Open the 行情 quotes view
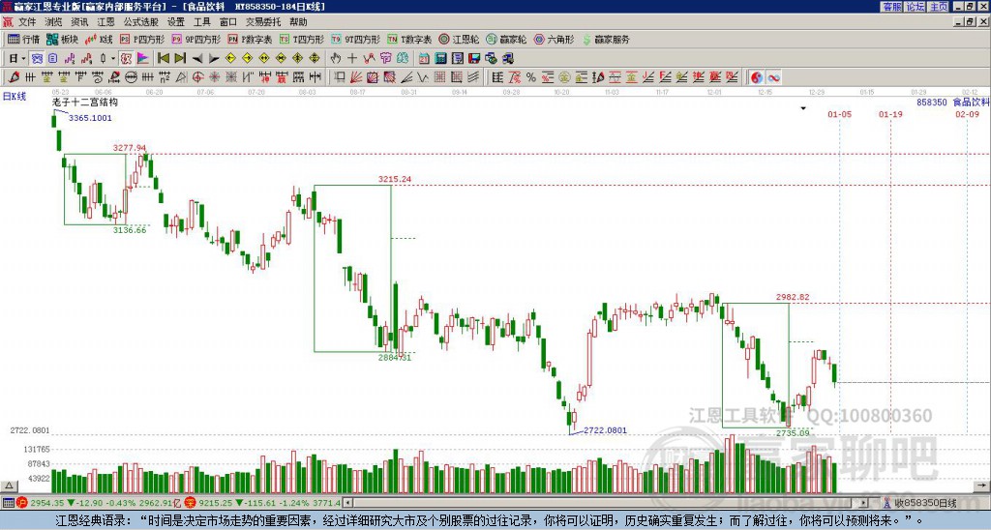991x530 pixels. (24, 39)
